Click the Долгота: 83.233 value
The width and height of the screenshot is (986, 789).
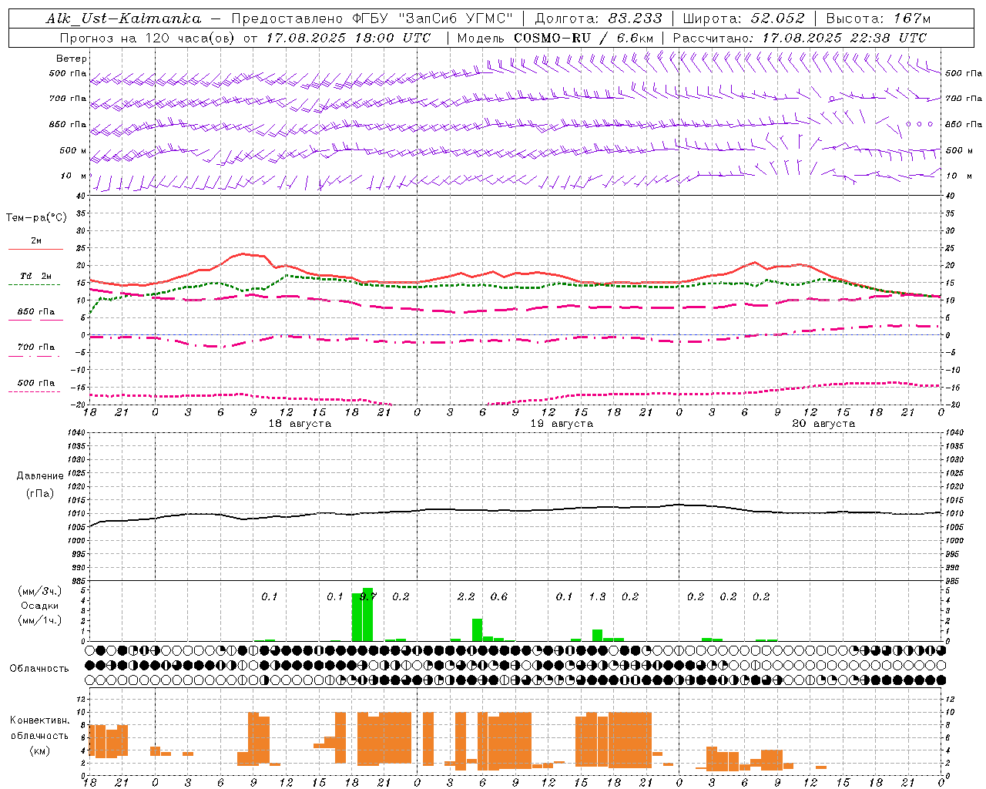[x=599, y=18]
